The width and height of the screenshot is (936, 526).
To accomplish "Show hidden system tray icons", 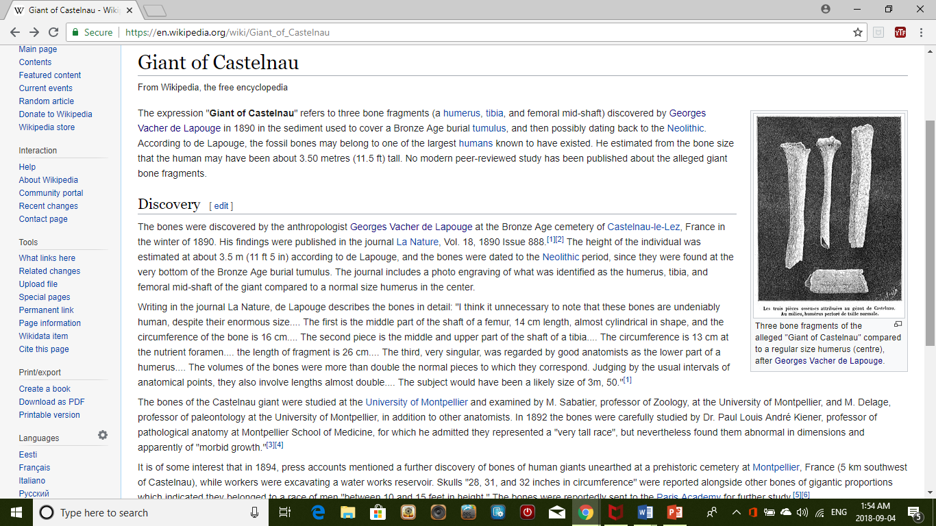I will (x=737, y=512).
